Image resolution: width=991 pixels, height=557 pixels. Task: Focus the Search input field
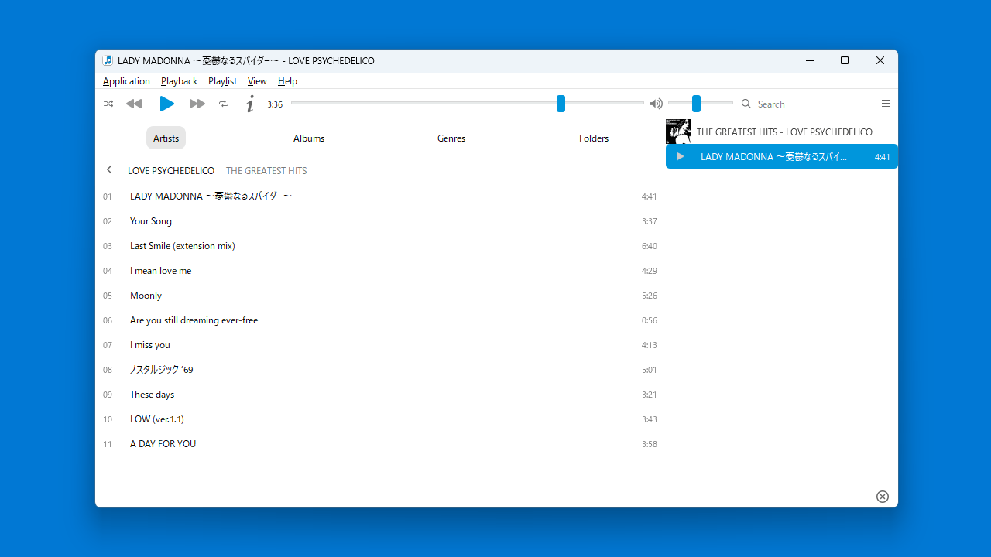click(x=813, y=104)
